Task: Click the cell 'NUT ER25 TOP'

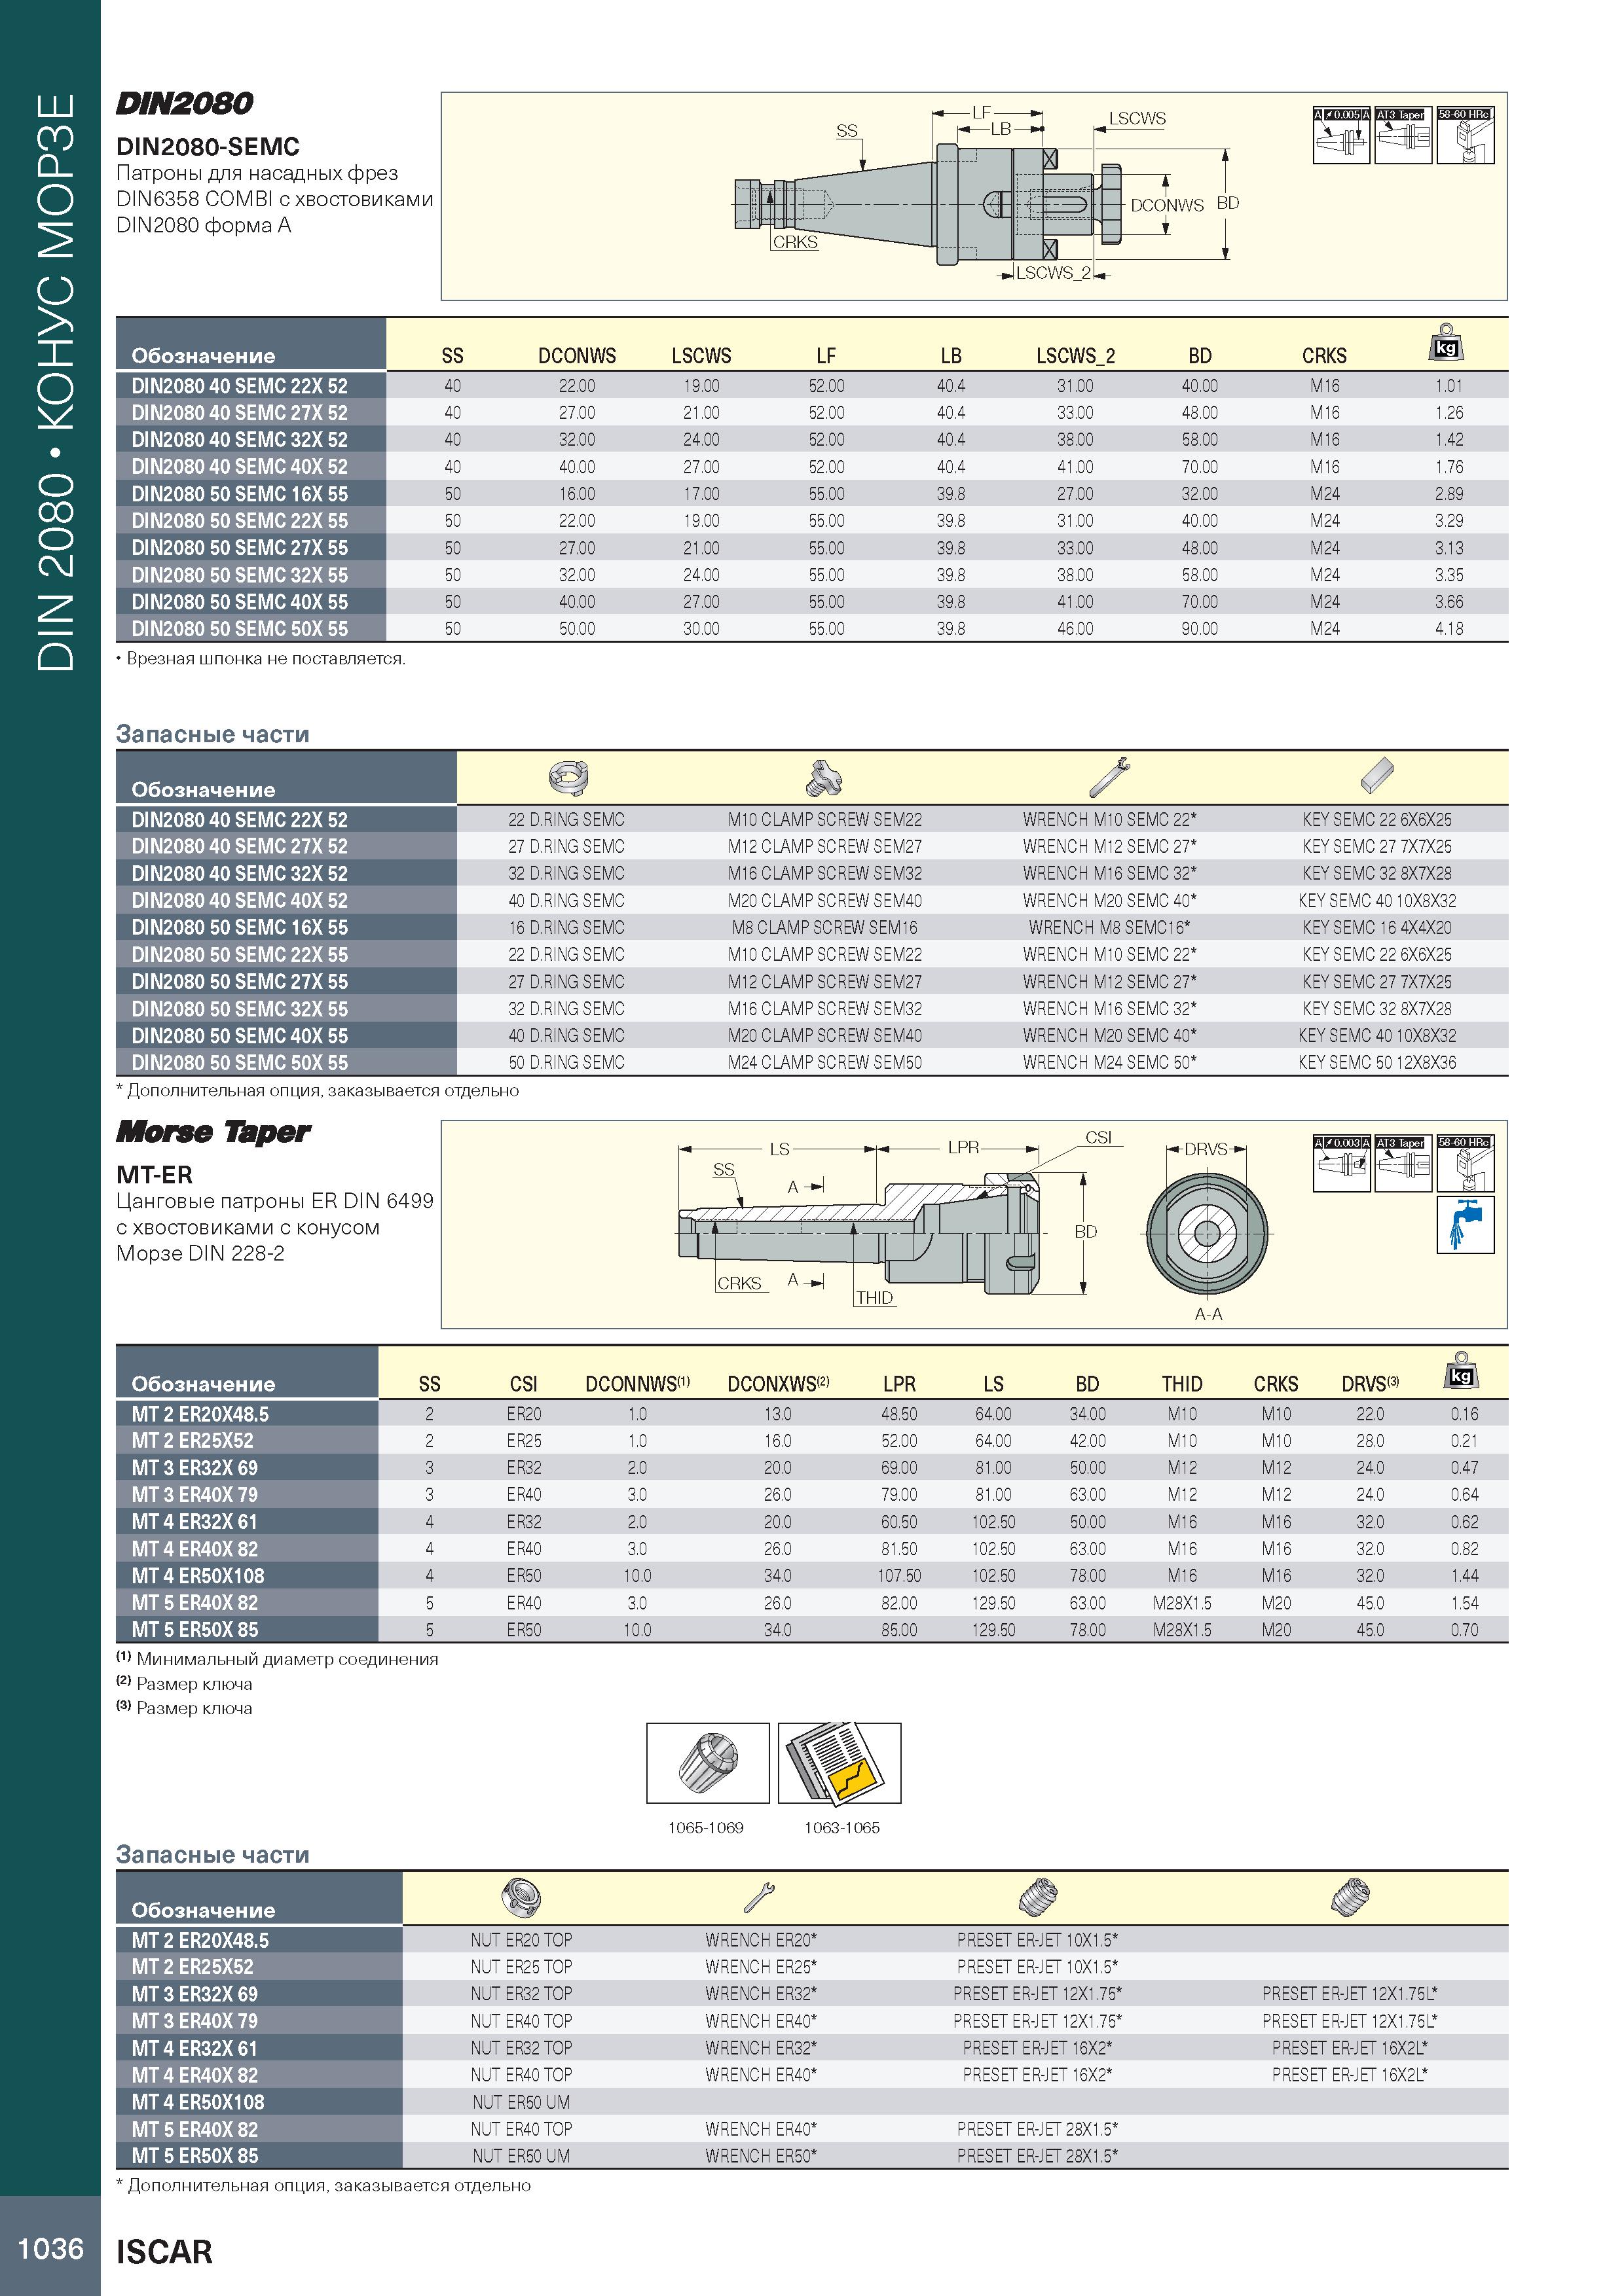Action: point(521,1967)
